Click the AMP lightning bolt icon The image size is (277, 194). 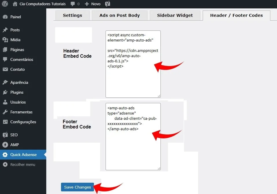click(5, 145)
